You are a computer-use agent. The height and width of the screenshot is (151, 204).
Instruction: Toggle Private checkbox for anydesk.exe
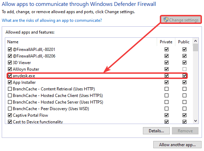[x=166, y=76]
